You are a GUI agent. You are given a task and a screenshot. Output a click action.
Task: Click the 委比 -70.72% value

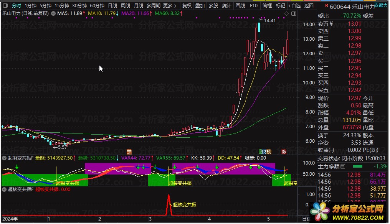pyautogui.click(x=351, y=16)
